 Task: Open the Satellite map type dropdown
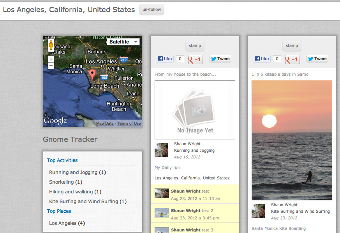(123, 42)
